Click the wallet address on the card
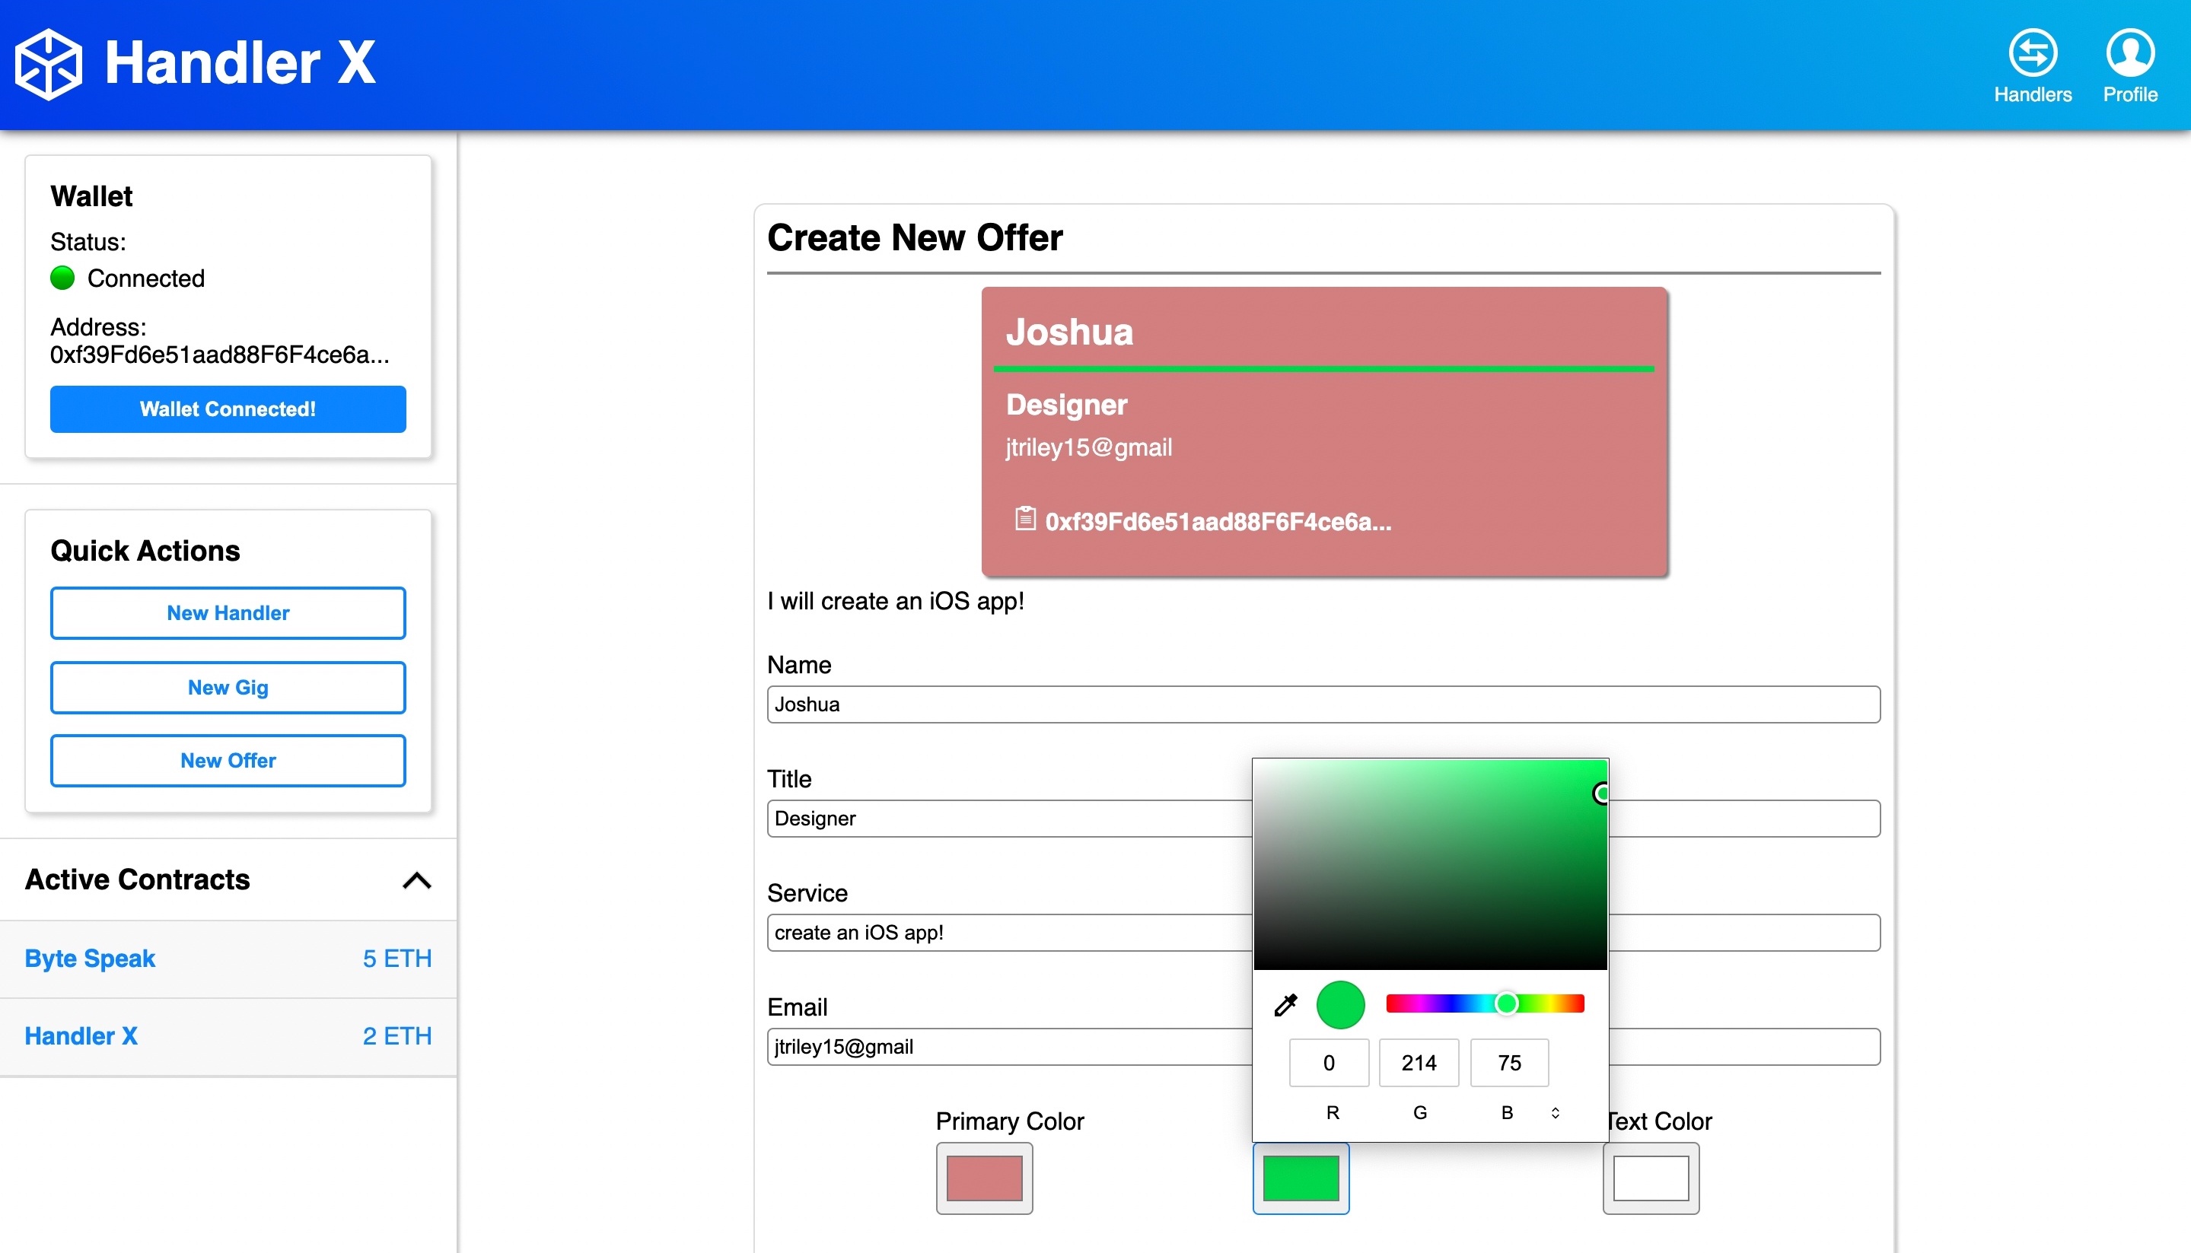2191x1253 pixels. click(1218, 521)
